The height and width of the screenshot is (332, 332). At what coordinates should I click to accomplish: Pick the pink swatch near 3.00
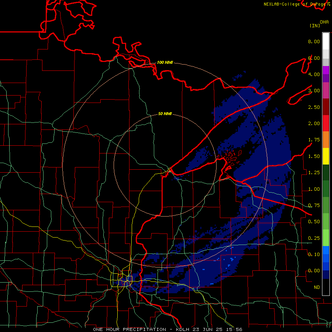(326, 90)
